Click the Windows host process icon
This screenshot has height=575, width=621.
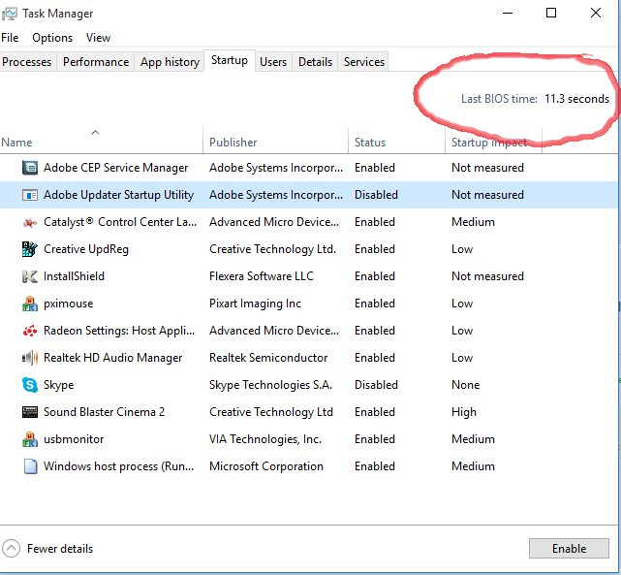pyautogui.click(x=30, y=466)
